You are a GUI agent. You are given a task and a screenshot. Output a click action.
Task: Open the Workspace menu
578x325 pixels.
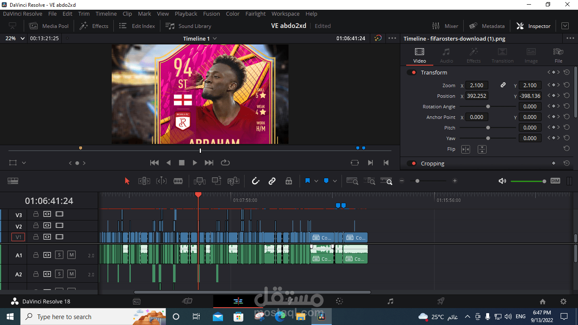(x=285, y=14)
